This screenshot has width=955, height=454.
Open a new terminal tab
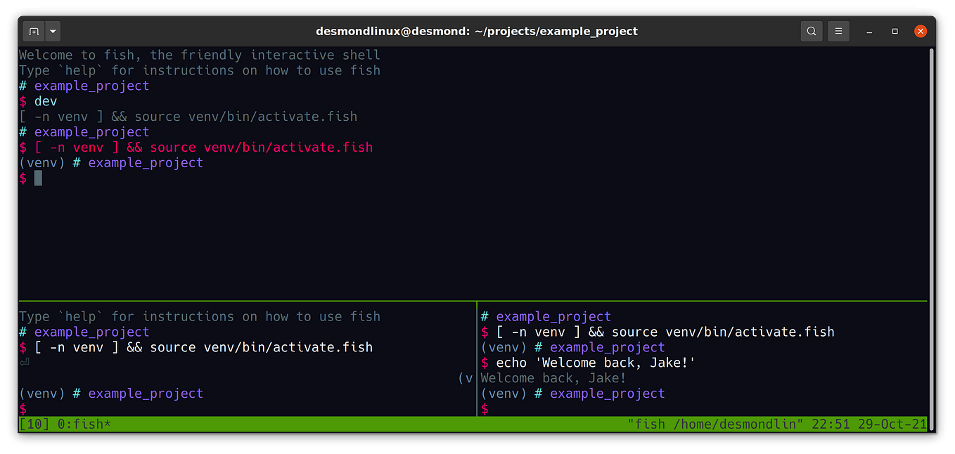(34, 31)
